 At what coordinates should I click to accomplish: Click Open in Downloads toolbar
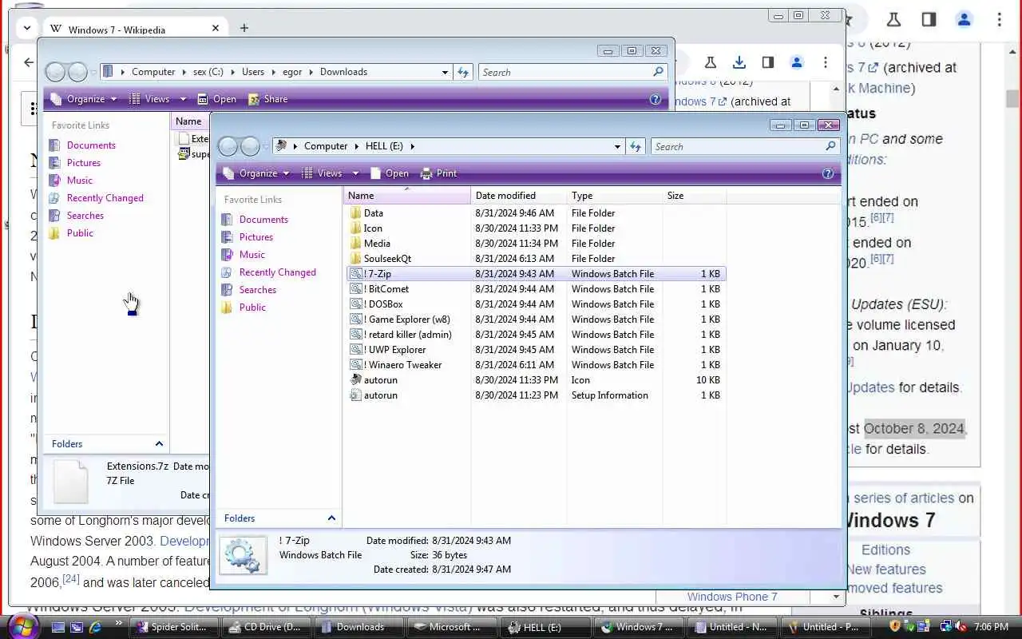coord(217,99)
